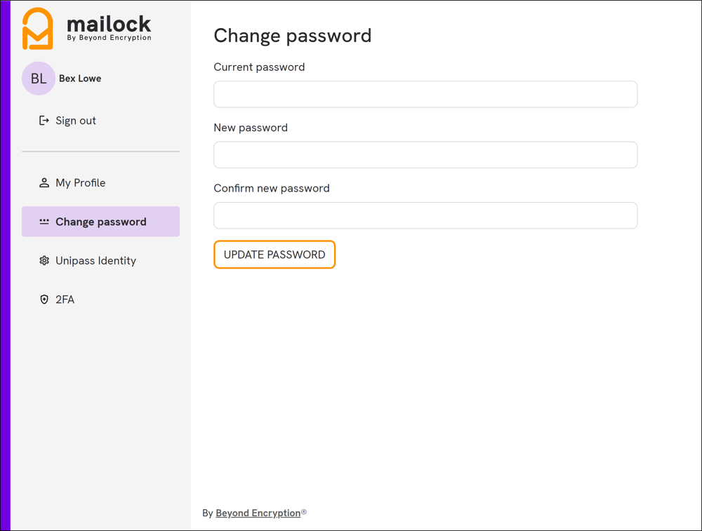Click the BL avatar circle
The height and width of the screenshot is (531, 702).
[38, 78]
